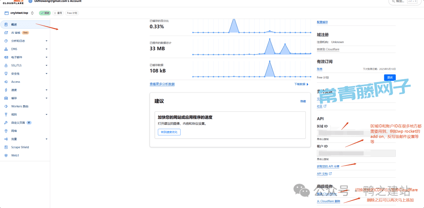Expand the 流量 submenu arrow
This screenshot has height=208, width=424.
pyautogui.click(x=46, y=139)
